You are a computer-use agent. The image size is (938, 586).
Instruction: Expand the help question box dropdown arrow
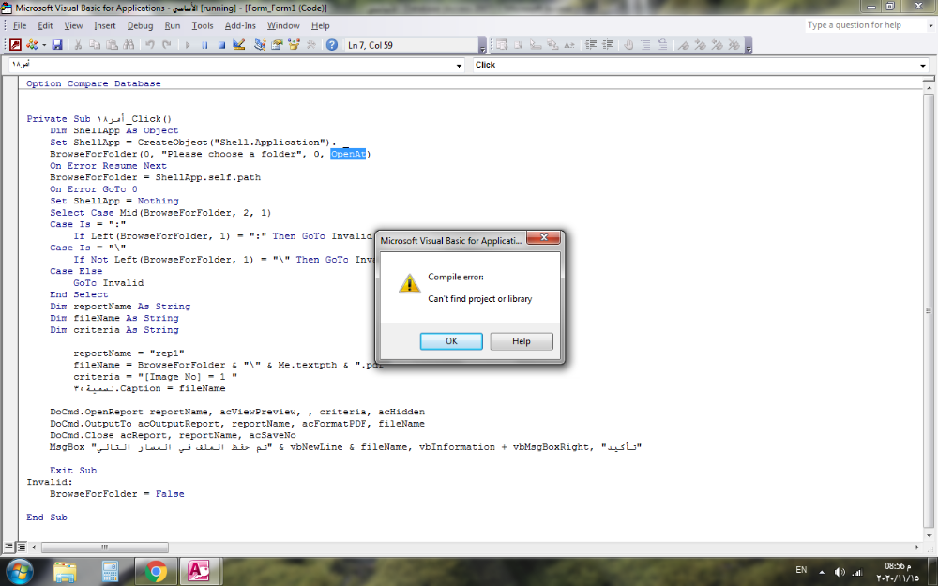point(930,25)
